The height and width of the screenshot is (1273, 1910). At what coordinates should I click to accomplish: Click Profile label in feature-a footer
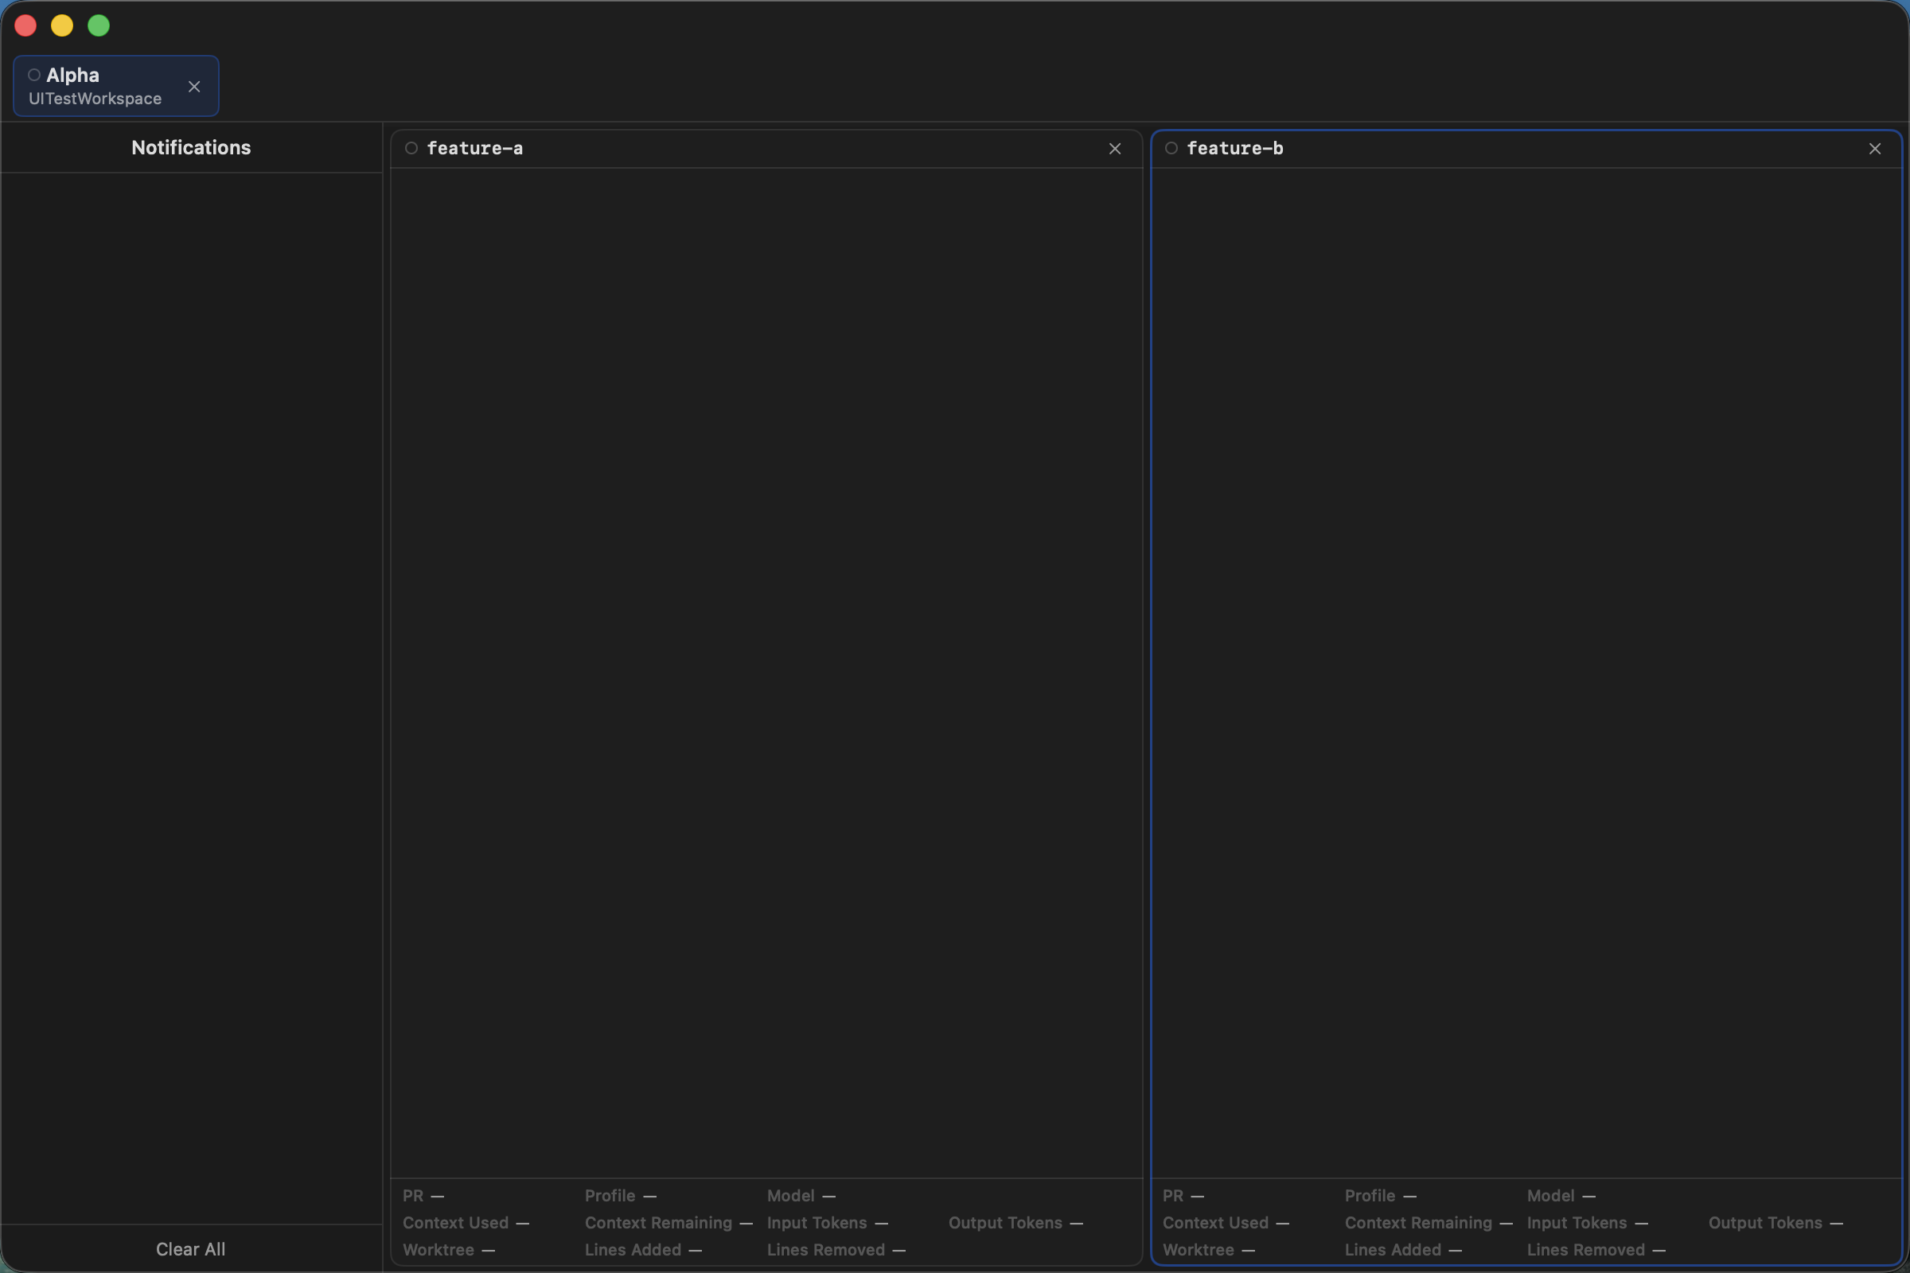[x=610, y=1196]
